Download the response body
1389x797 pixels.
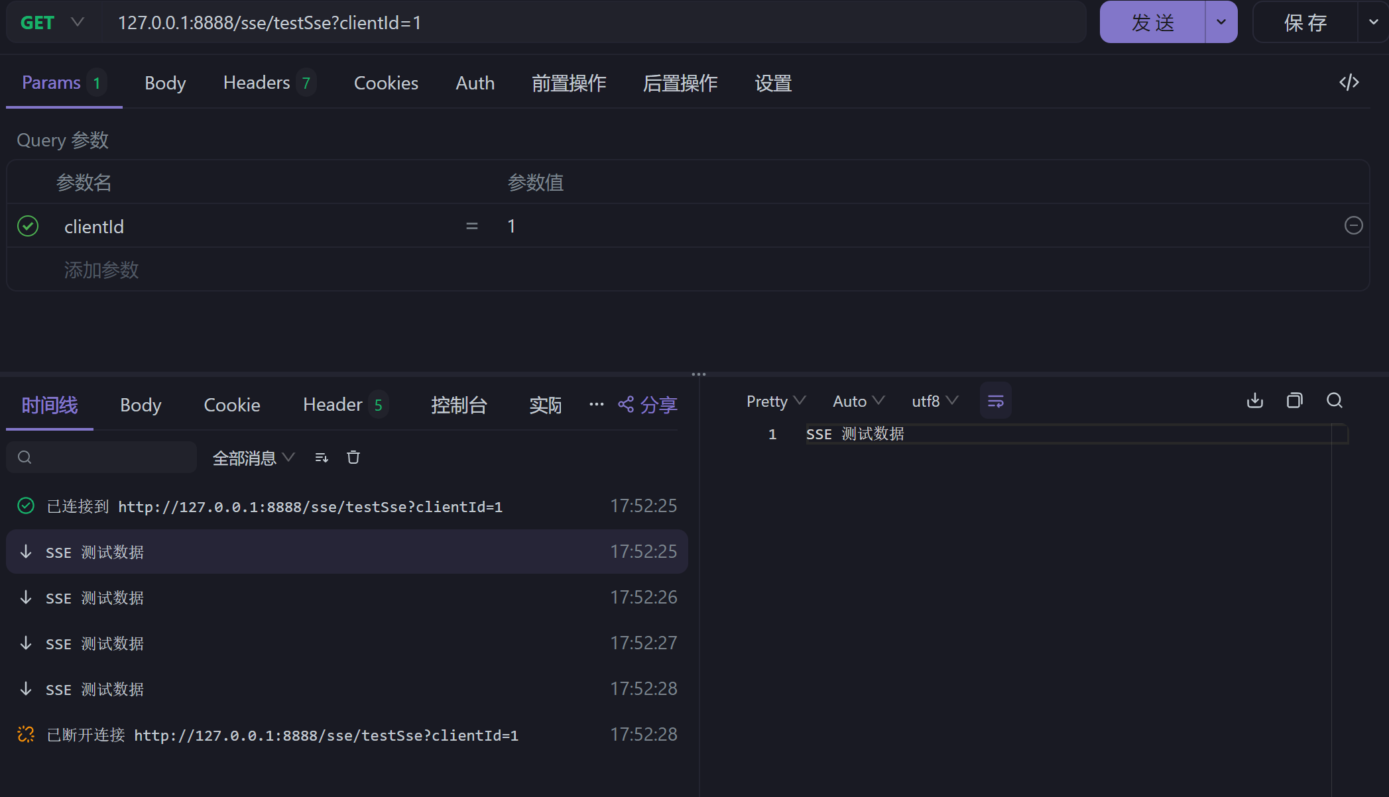[x=1254, y=401]
